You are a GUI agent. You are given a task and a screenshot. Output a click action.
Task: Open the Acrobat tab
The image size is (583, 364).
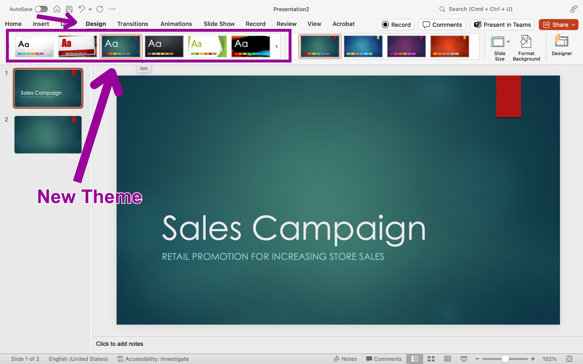pyautogui.click(x=343, y=24)
